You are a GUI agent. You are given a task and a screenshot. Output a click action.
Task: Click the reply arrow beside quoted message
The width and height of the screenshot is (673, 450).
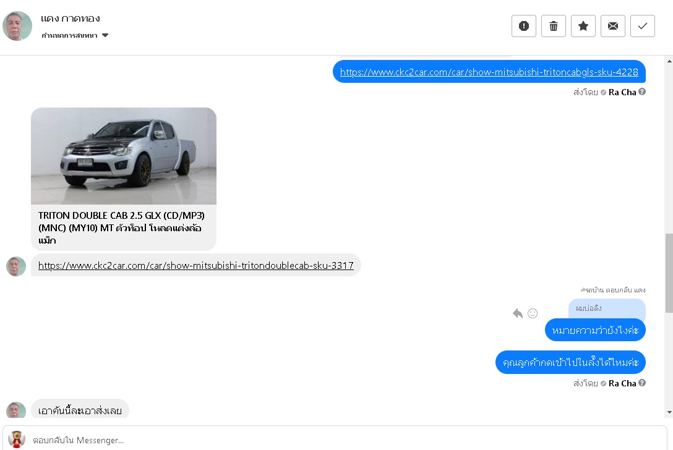pyautogui.click(x=518, y=313)
